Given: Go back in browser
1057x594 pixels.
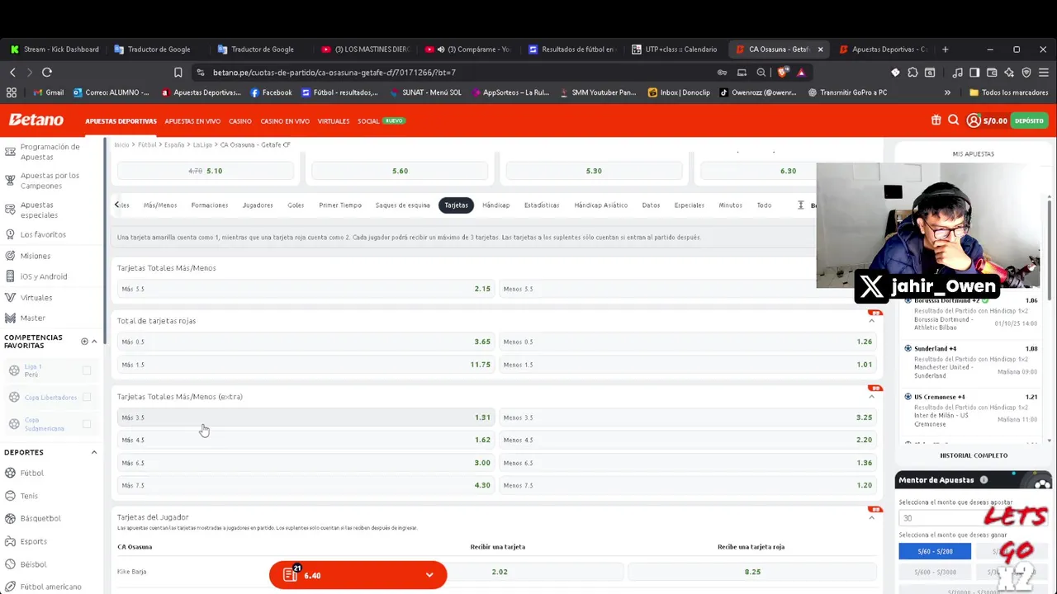Looking at the screenshot, I should 12,73.
